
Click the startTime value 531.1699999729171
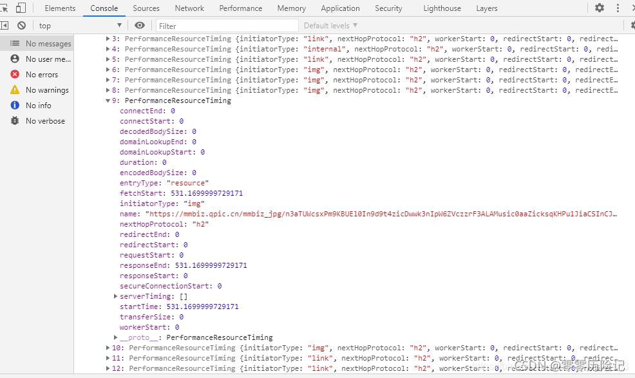click(x=202, y=307)
